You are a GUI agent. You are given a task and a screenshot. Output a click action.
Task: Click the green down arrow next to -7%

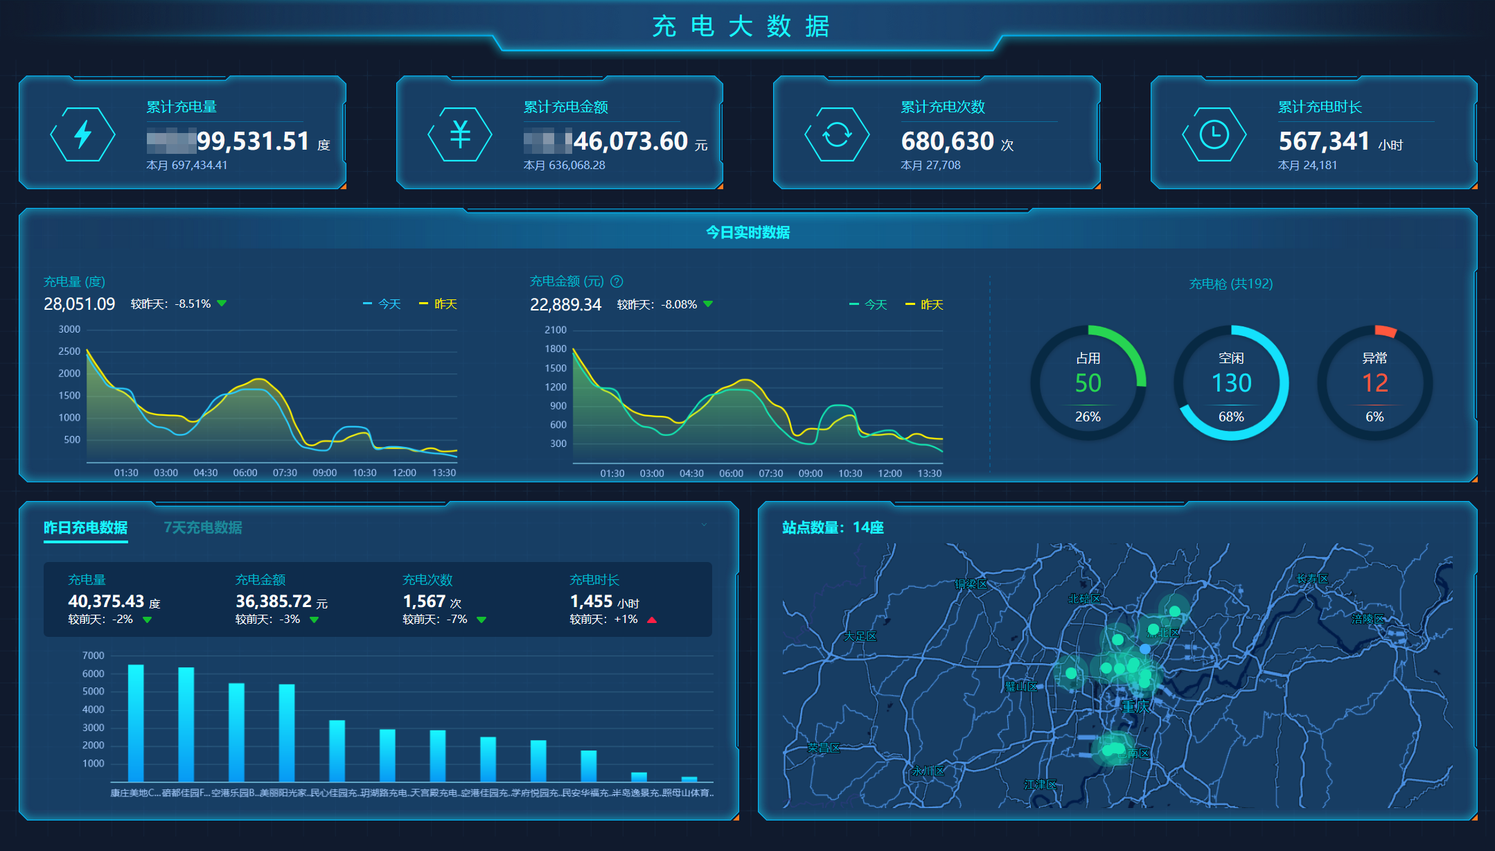[x=481, y=620]
